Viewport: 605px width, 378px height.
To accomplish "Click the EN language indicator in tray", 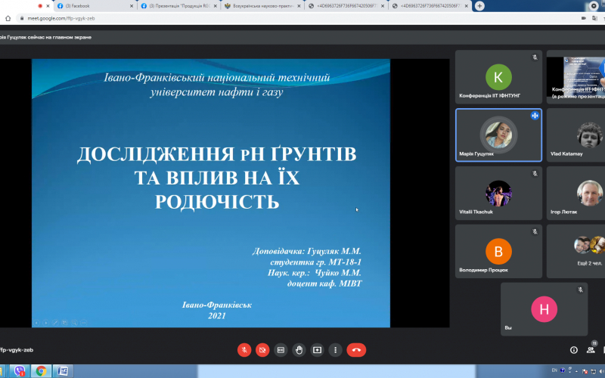I will click(x=554, y=370).
